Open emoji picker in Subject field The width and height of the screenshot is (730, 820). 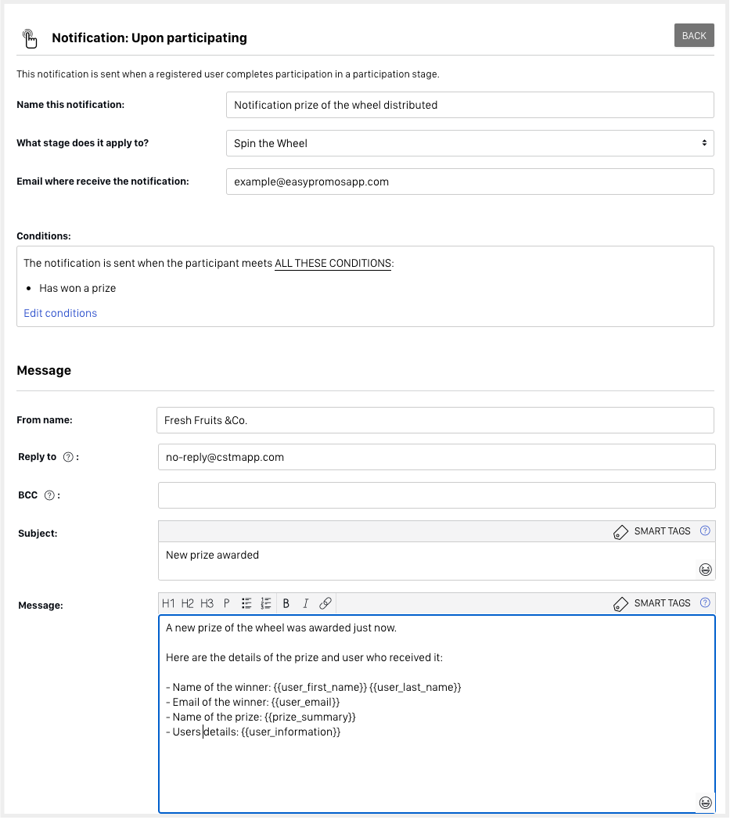pos(705,570)
